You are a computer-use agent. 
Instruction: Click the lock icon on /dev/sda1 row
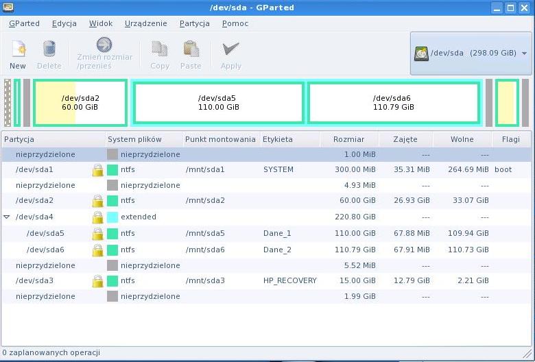(x=97, y=170)
